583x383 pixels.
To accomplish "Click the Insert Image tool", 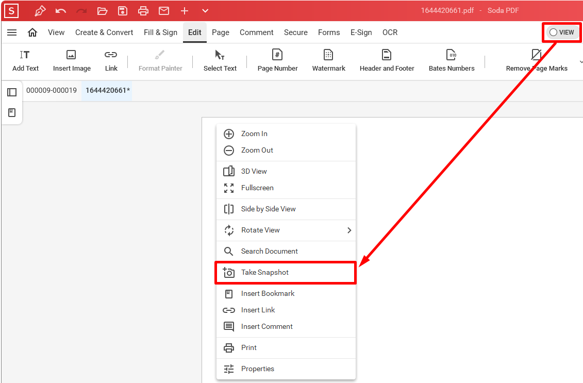I will (72, 61).
